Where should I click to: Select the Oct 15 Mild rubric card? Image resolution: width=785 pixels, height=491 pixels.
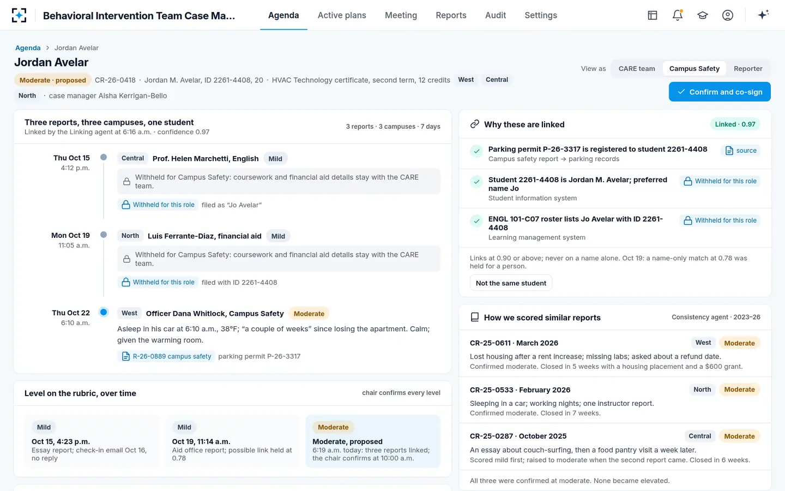(92, 441)
